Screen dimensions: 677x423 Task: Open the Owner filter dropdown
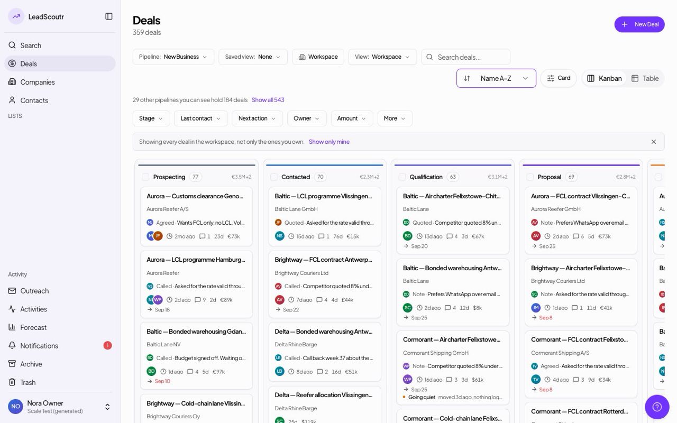pyautogui.click(x=307, y=118)
